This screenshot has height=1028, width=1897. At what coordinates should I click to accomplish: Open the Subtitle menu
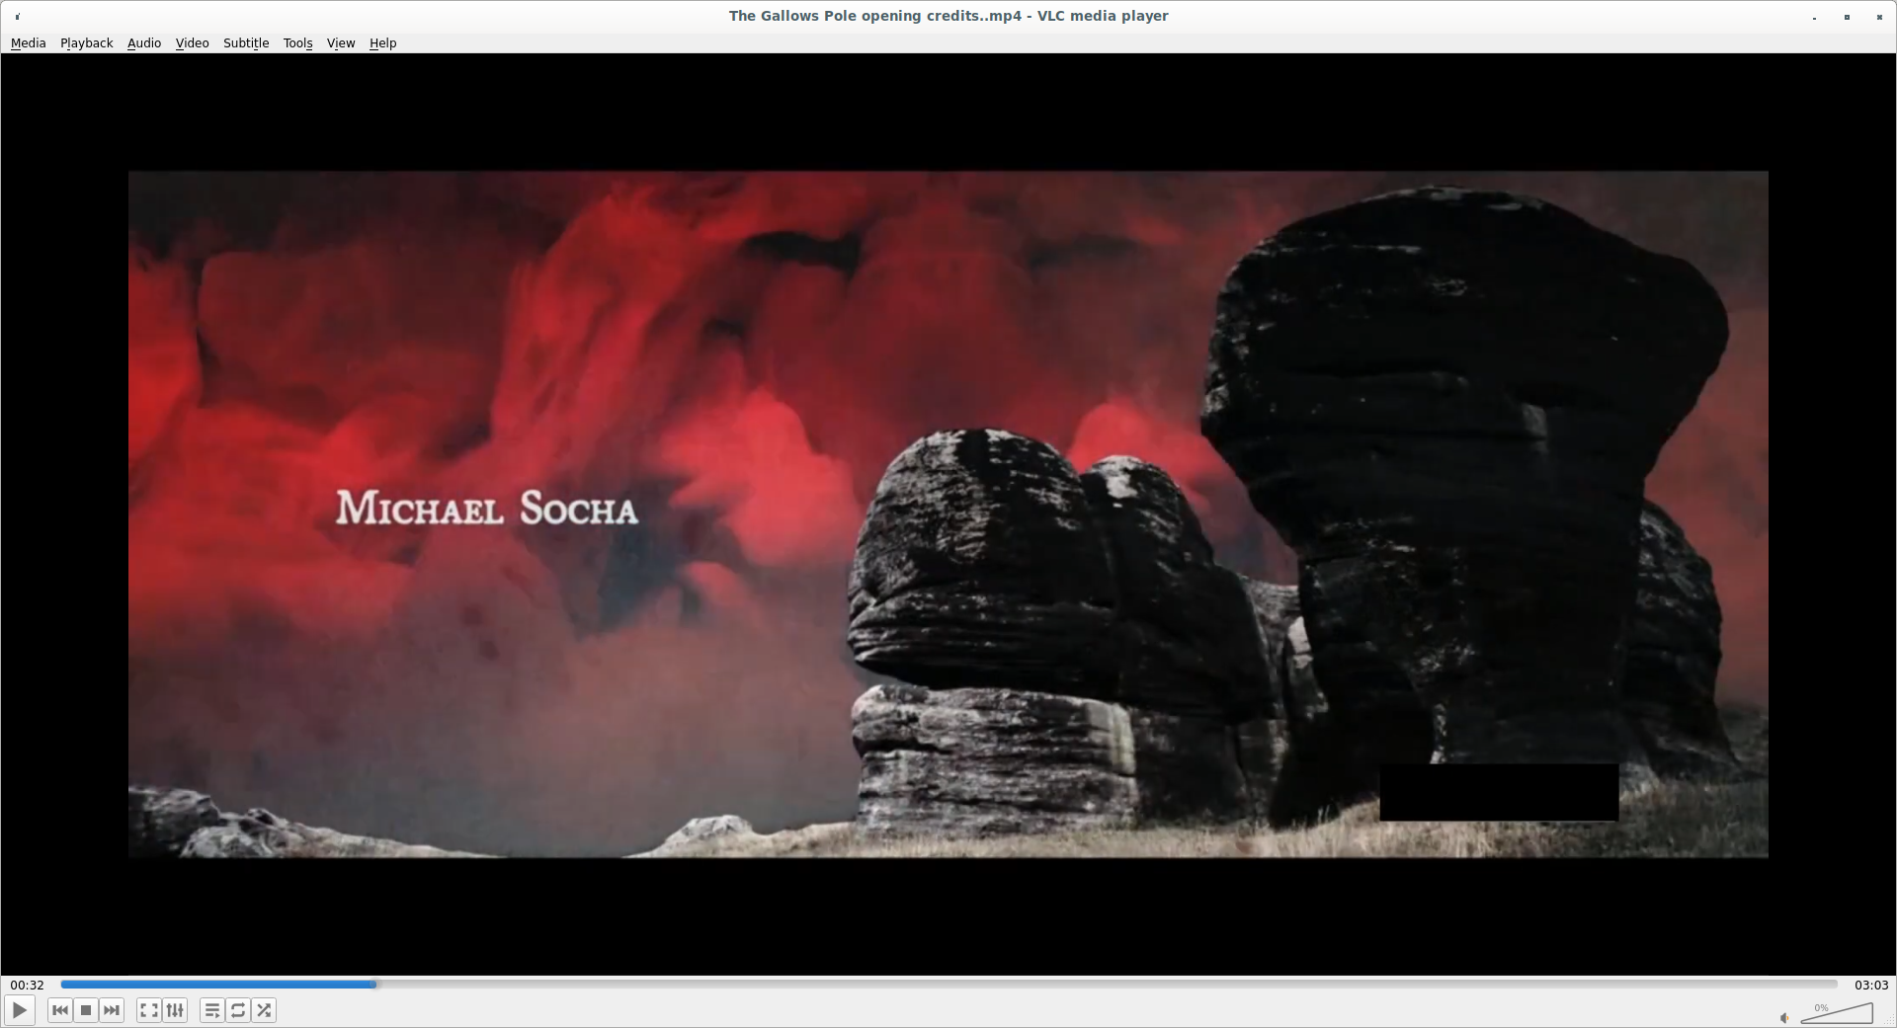click(x=246, y=43)
